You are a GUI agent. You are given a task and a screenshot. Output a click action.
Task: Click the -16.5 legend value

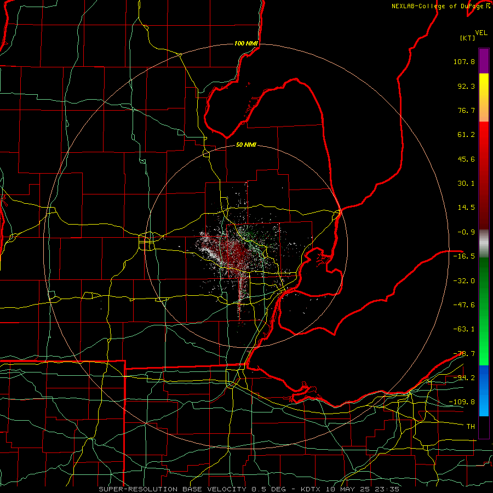pyautogui.click(x=464, y=256)
